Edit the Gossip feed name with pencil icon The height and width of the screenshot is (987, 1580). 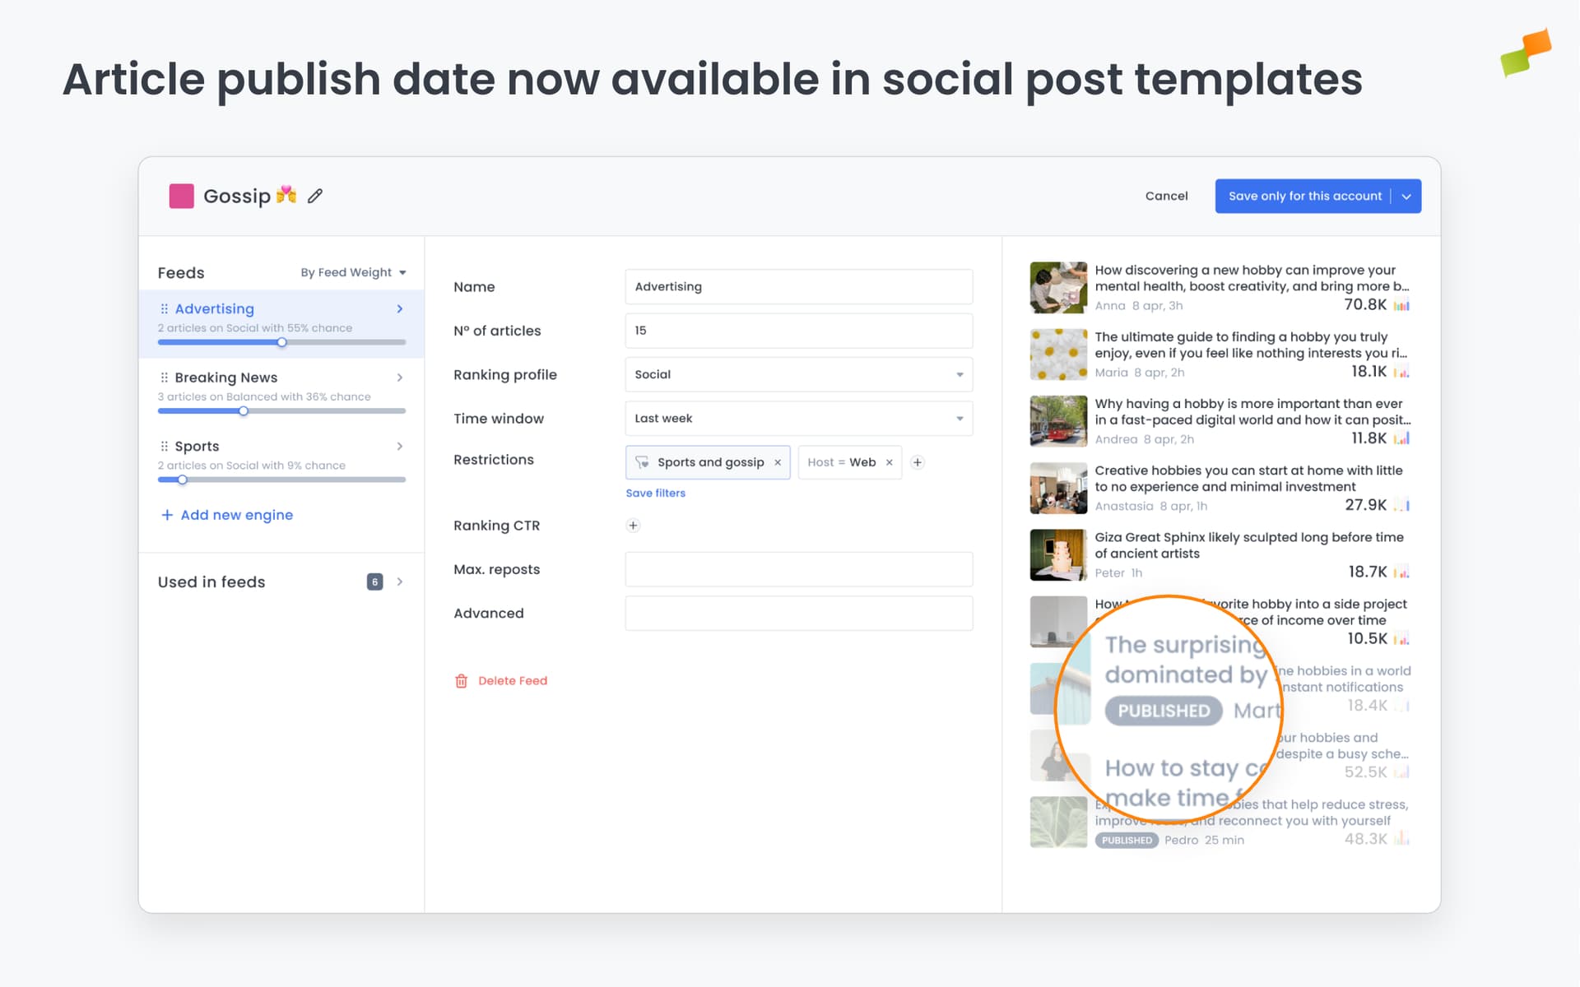pyautogui.click(x=315, y=196)
